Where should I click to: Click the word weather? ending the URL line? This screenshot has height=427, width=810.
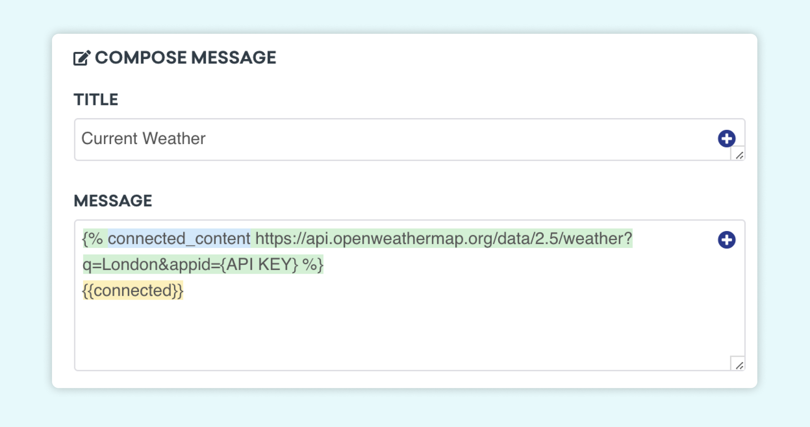coord(598,239)
